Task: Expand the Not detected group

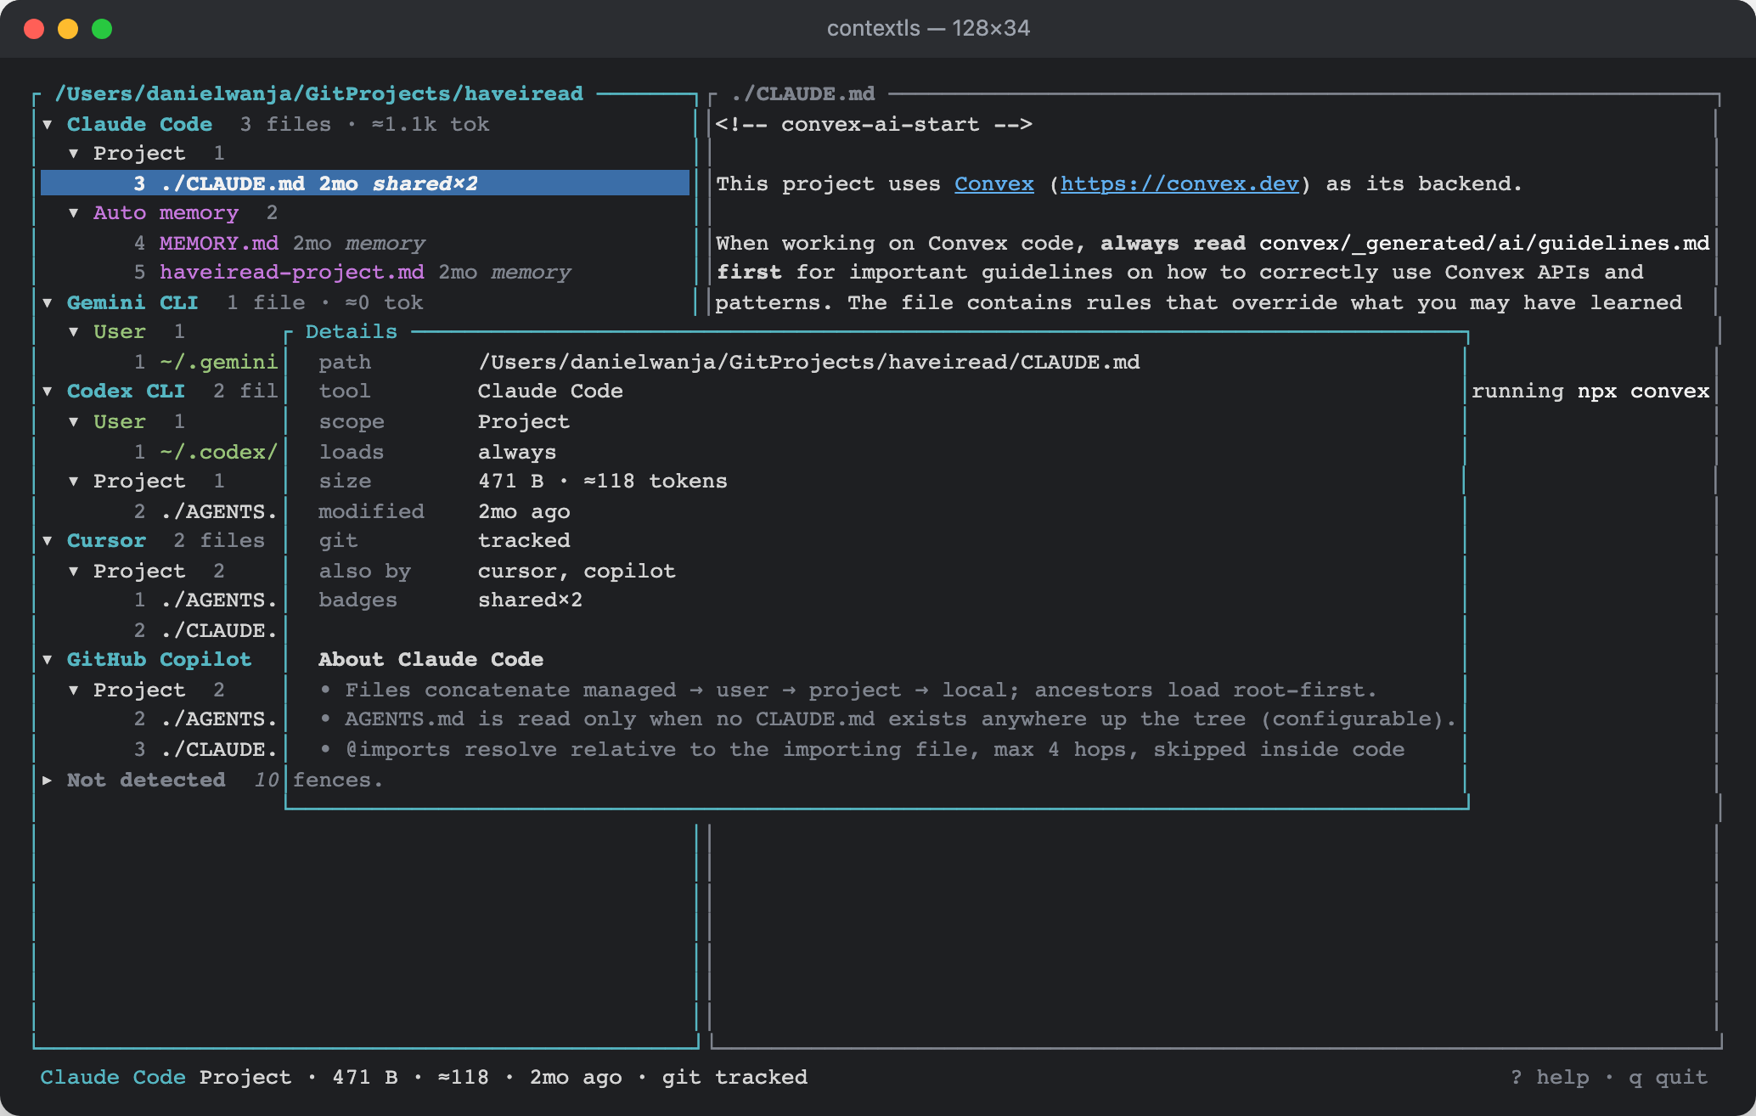Action: [x=48, y=781]
